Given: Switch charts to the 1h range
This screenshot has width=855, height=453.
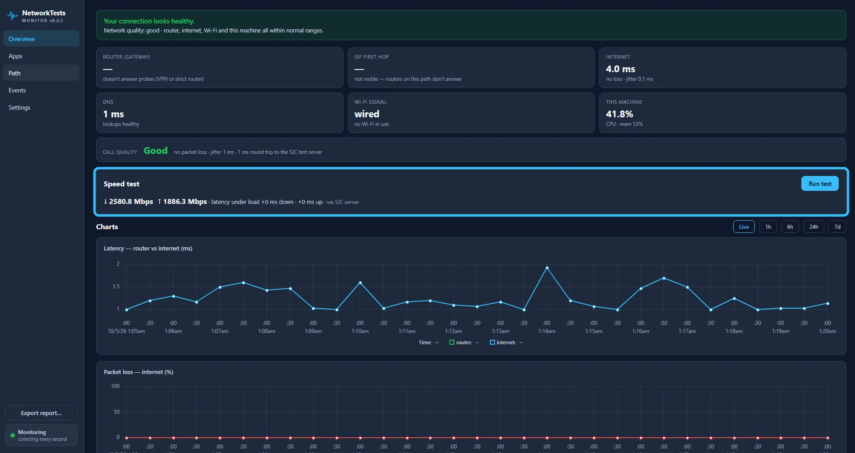Looking at the screenshot, I should (768, 227).
